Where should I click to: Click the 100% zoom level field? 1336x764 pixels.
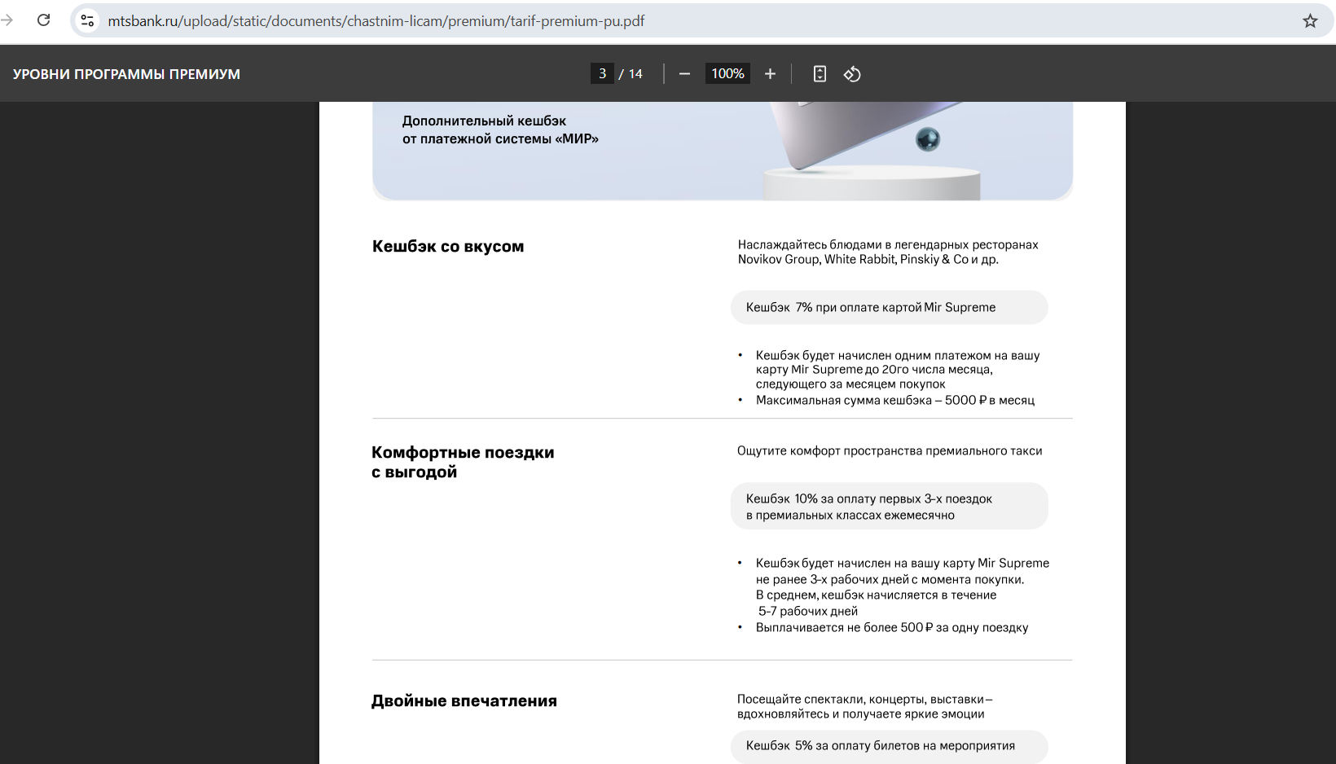(727, 73)
